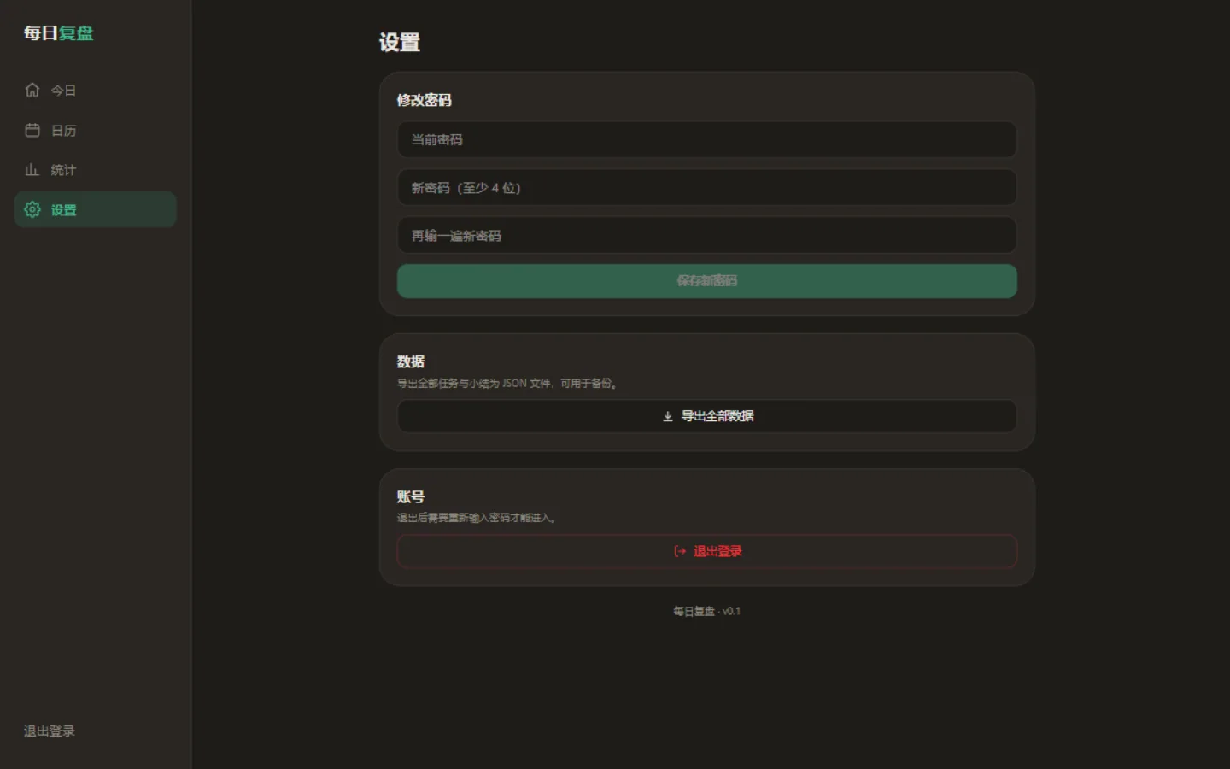
Task: Open the 今日 page label in sidebar
Action: (63, 91)
